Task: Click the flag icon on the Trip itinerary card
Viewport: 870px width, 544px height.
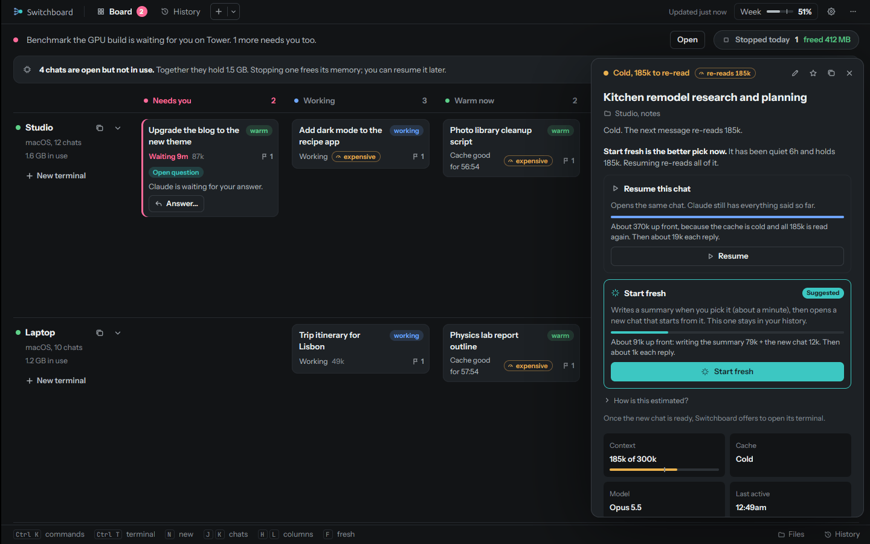Action: [415, 361]
